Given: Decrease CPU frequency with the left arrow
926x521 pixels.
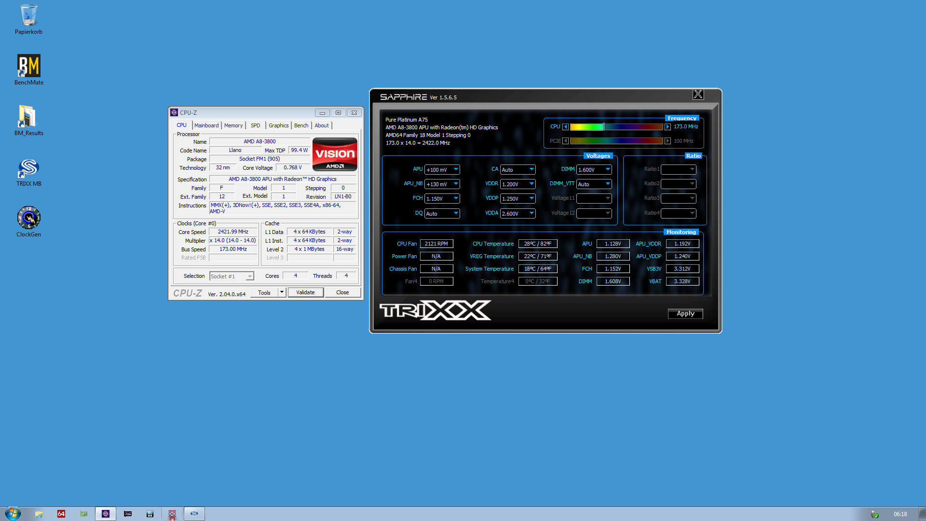Looking at the screenshot, I should tap(566, 127).
